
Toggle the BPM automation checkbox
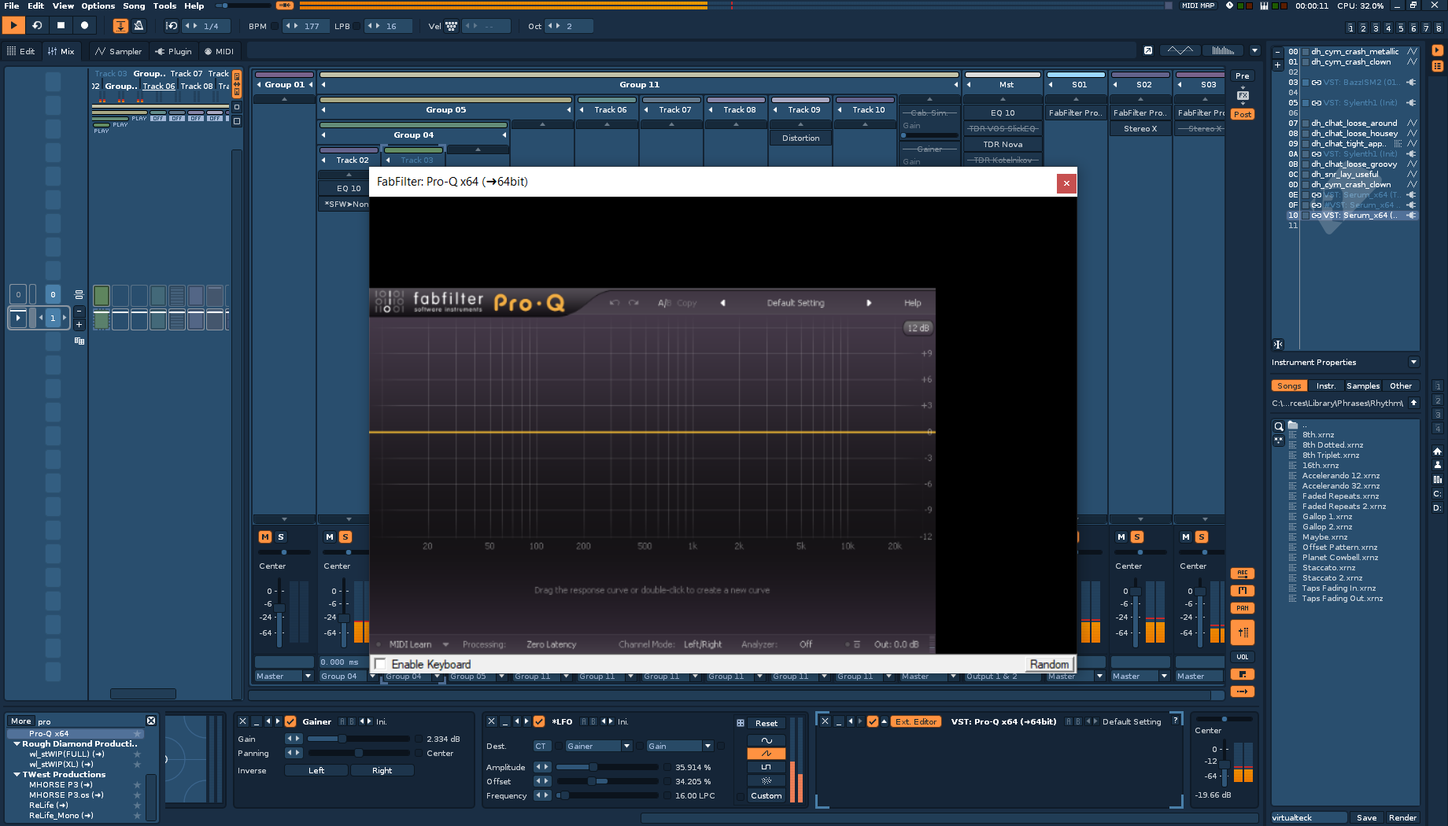coord(275,26)
